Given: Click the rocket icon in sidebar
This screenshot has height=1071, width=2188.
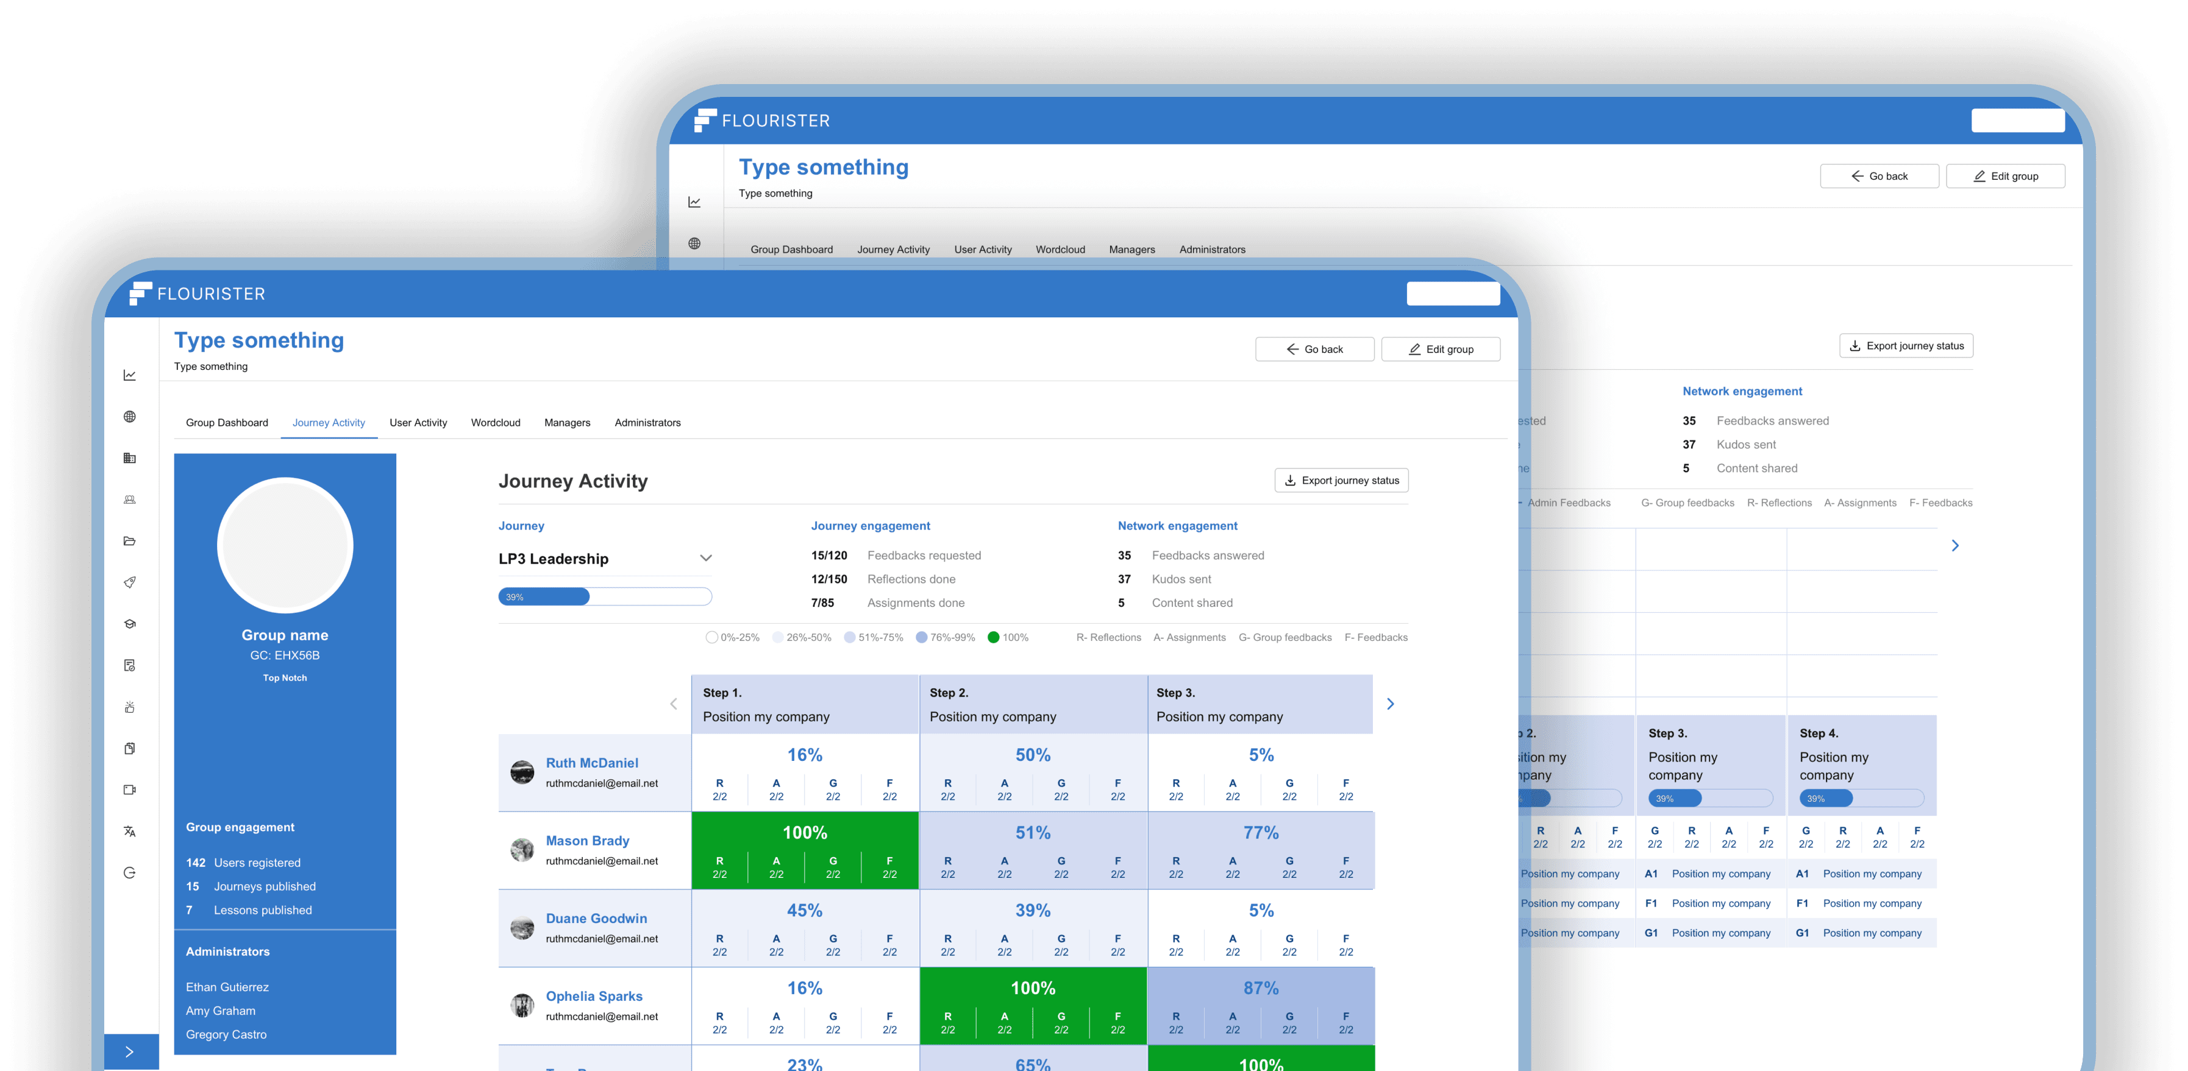Looking at the screenshot, I should [130, 582].
